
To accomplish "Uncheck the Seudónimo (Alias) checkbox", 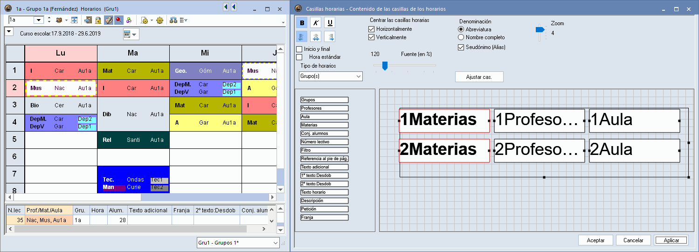I will click(461, 47).
